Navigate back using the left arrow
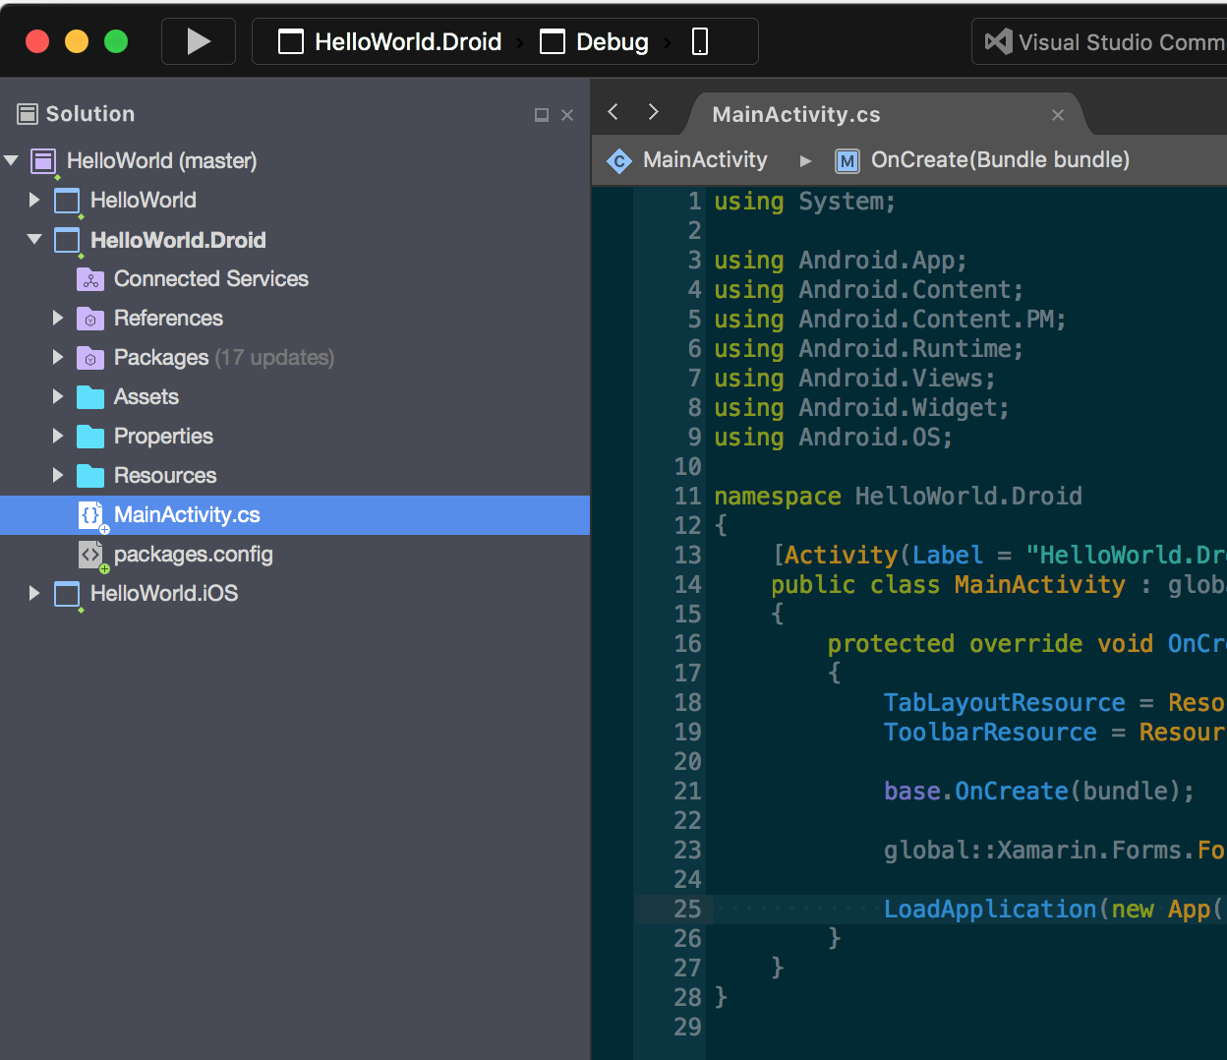The image size is (1227, 1060). point(612,112)
